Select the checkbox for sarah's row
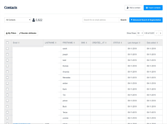Image resolution: width=167 pixels, height=124 pixels. tap(7, 48)
